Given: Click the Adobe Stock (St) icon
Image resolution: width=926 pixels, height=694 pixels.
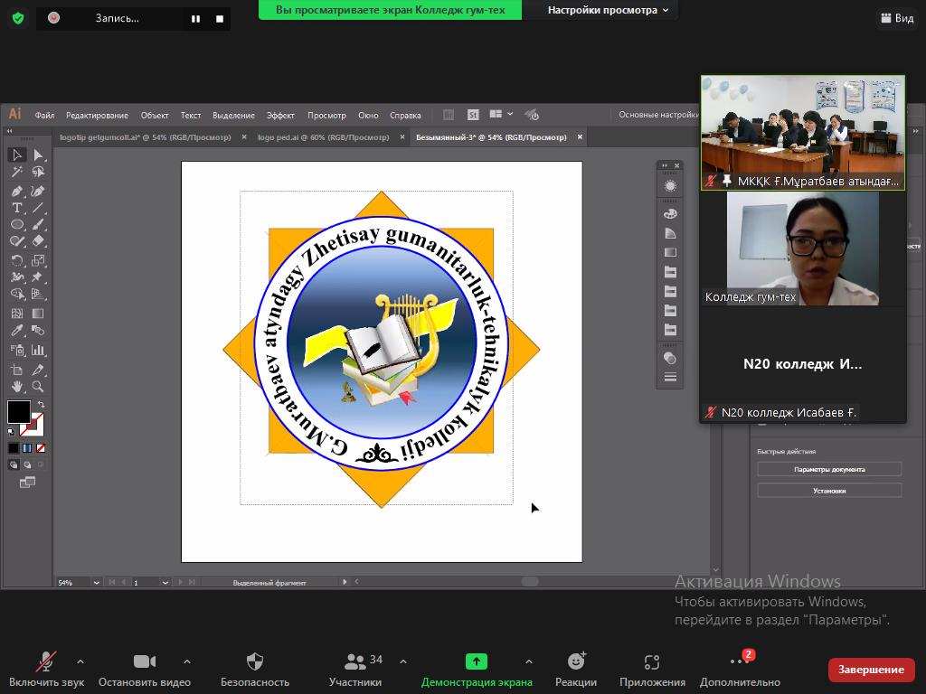Looking at the screenshot, I should click(x=473, y=115).
